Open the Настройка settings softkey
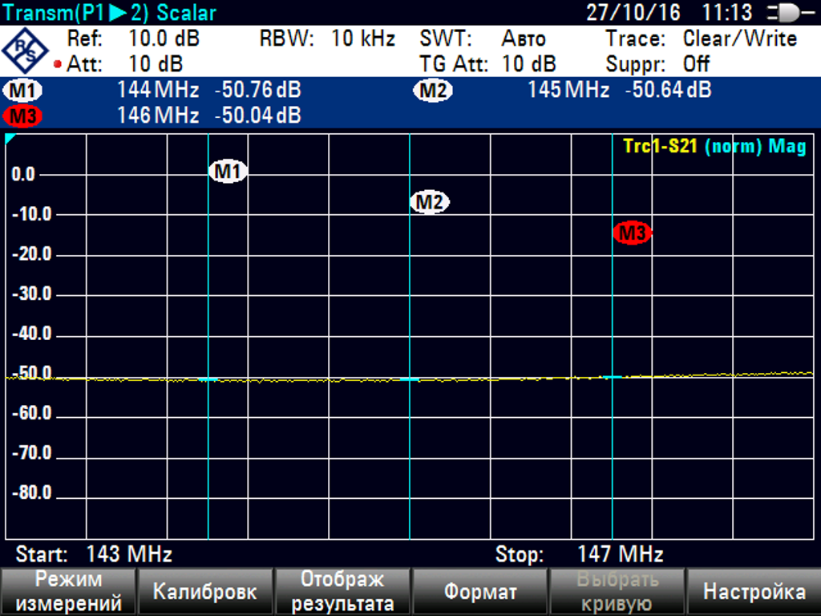This screenshot has width=821, height=616. click(754, 592)
